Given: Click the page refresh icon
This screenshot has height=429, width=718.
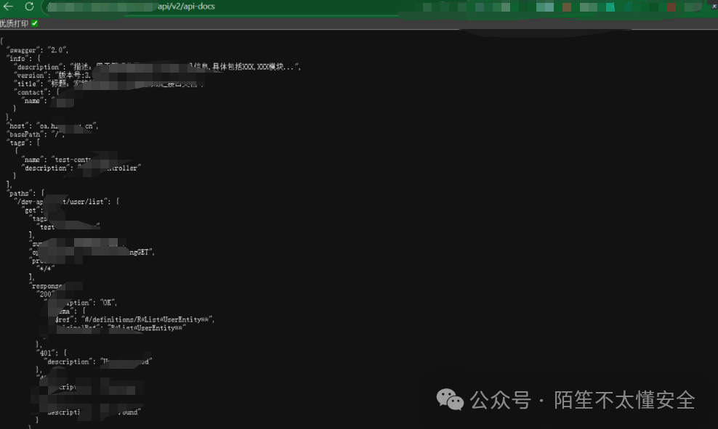Looking at the screenshot, I should click(x=28, y=7).
